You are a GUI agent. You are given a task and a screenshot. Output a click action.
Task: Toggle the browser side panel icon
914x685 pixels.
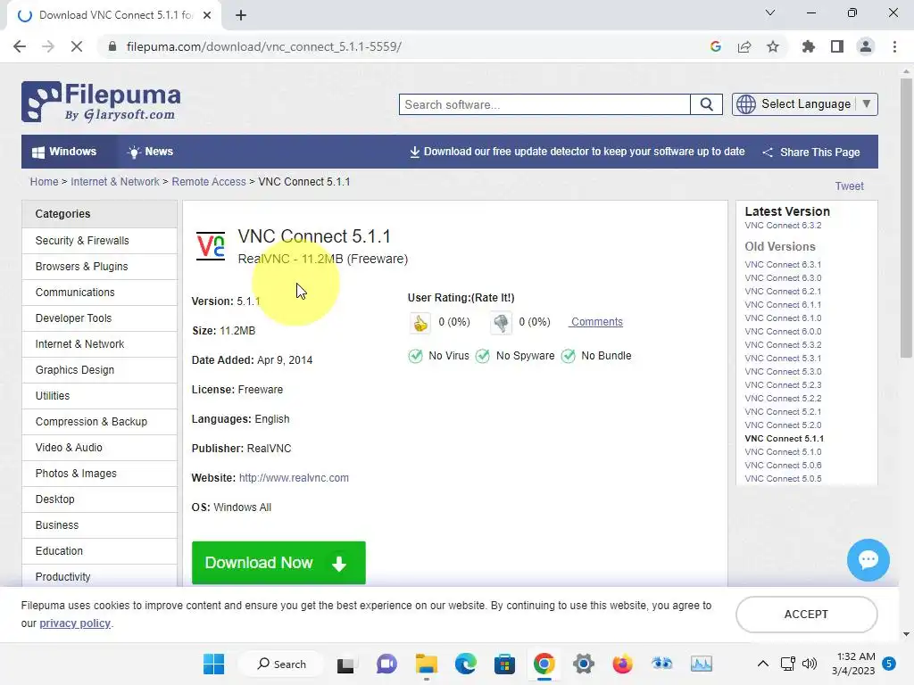click(837, 46)
